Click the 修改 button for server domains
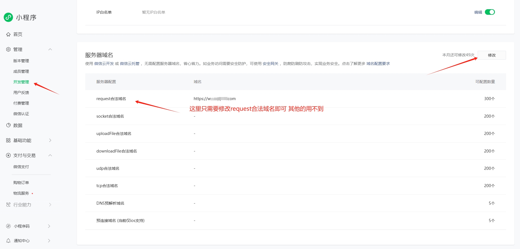 pyautogui.click(x=492, y=55)
